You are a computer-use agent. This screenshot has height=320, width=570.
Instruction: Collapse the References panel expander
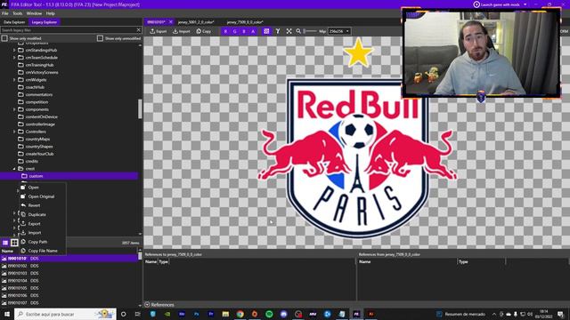[147, 305]
